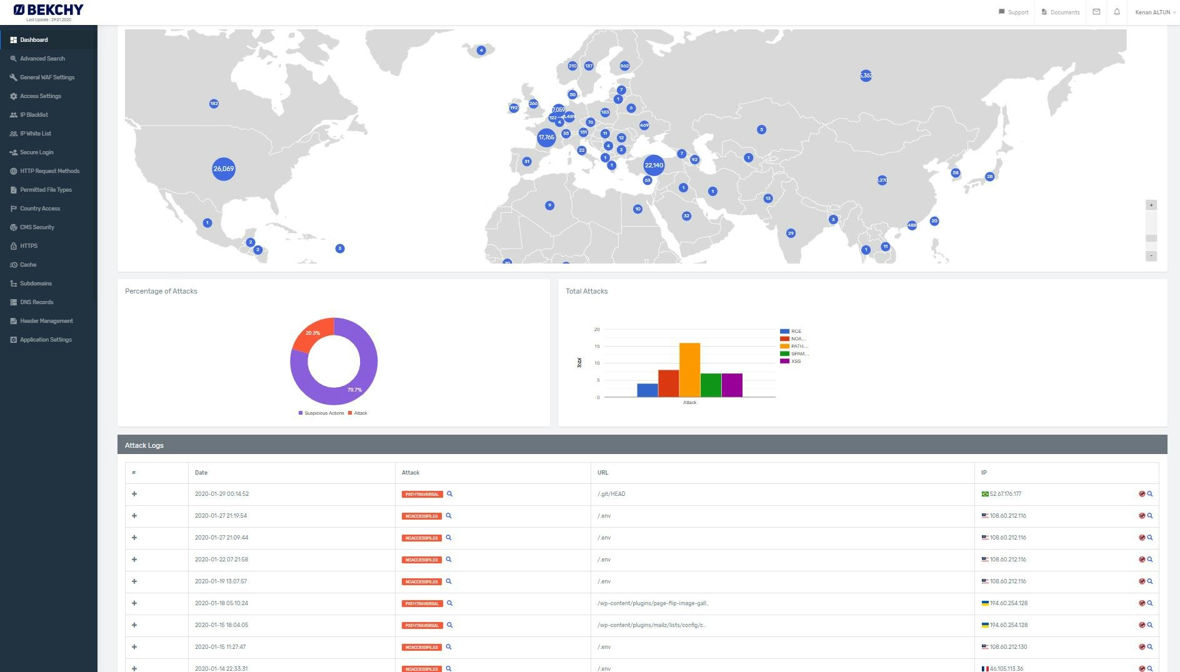Block IP icon in 2020-01-15 11:27:47 row
Screen dimensions: 1180x672
(1142, 647)
